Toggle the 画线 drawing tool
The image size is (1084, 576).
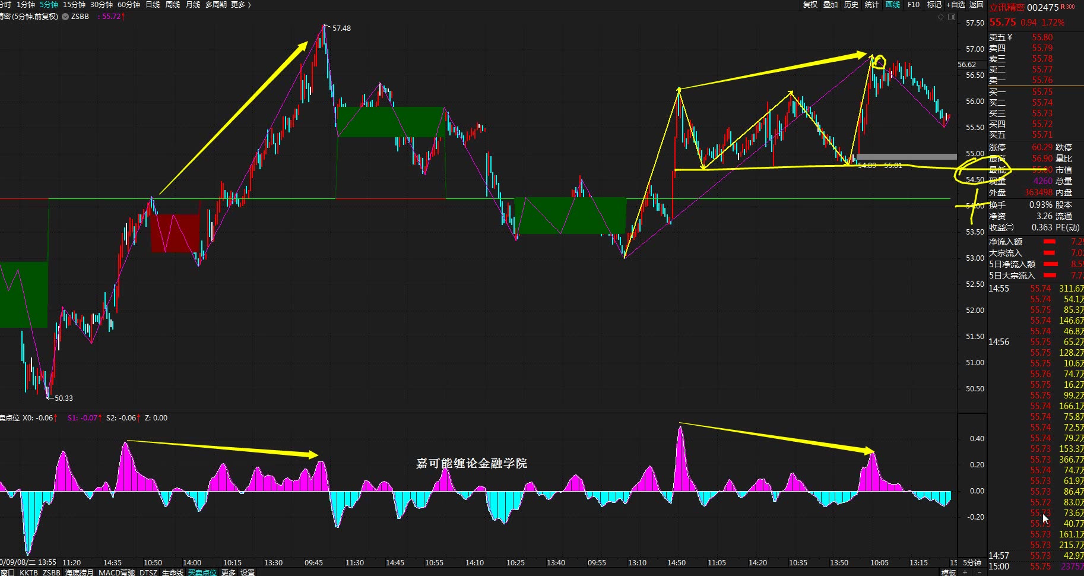893,4
